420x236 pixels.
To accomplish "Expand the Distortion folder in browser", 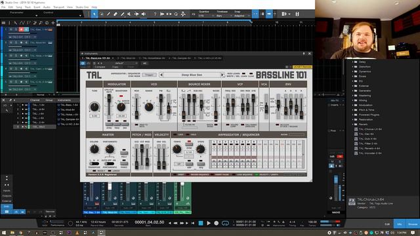I will [365, 67].
